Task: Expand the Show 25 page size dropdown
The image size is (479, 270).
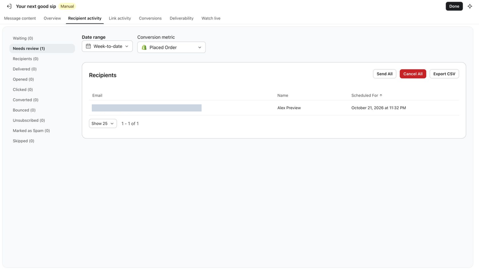Action: (103, 123)
